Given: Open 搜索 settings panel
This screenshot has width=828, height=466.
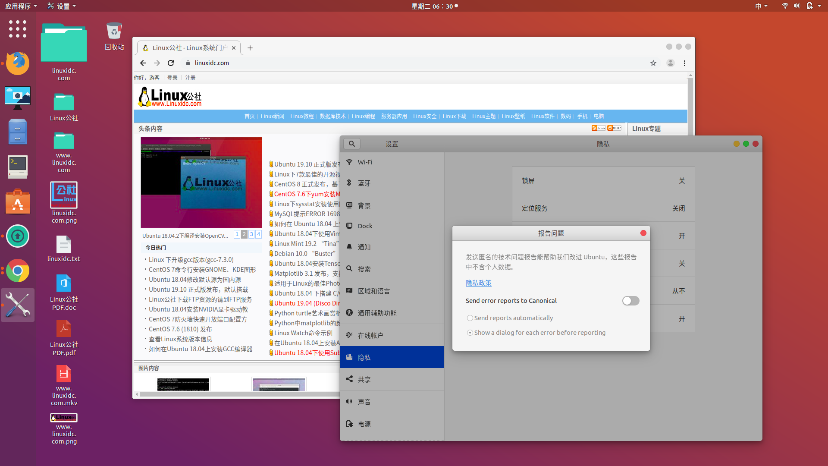Looking at the screenshot, I should 392,269.
